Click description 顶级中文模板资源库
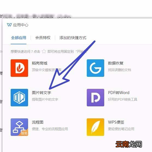This screenshot has height=152, width=152. 47,70
